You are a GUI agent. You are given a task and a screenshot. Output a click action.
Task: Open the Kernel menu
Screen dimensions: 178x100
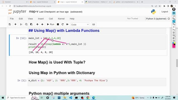tap(61, 19)
